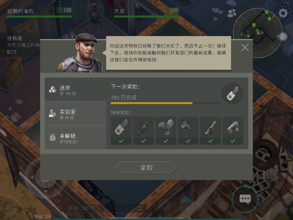
Task: Select the tan rifle reward
Action: pyautogui.click(x=210, y=127)
